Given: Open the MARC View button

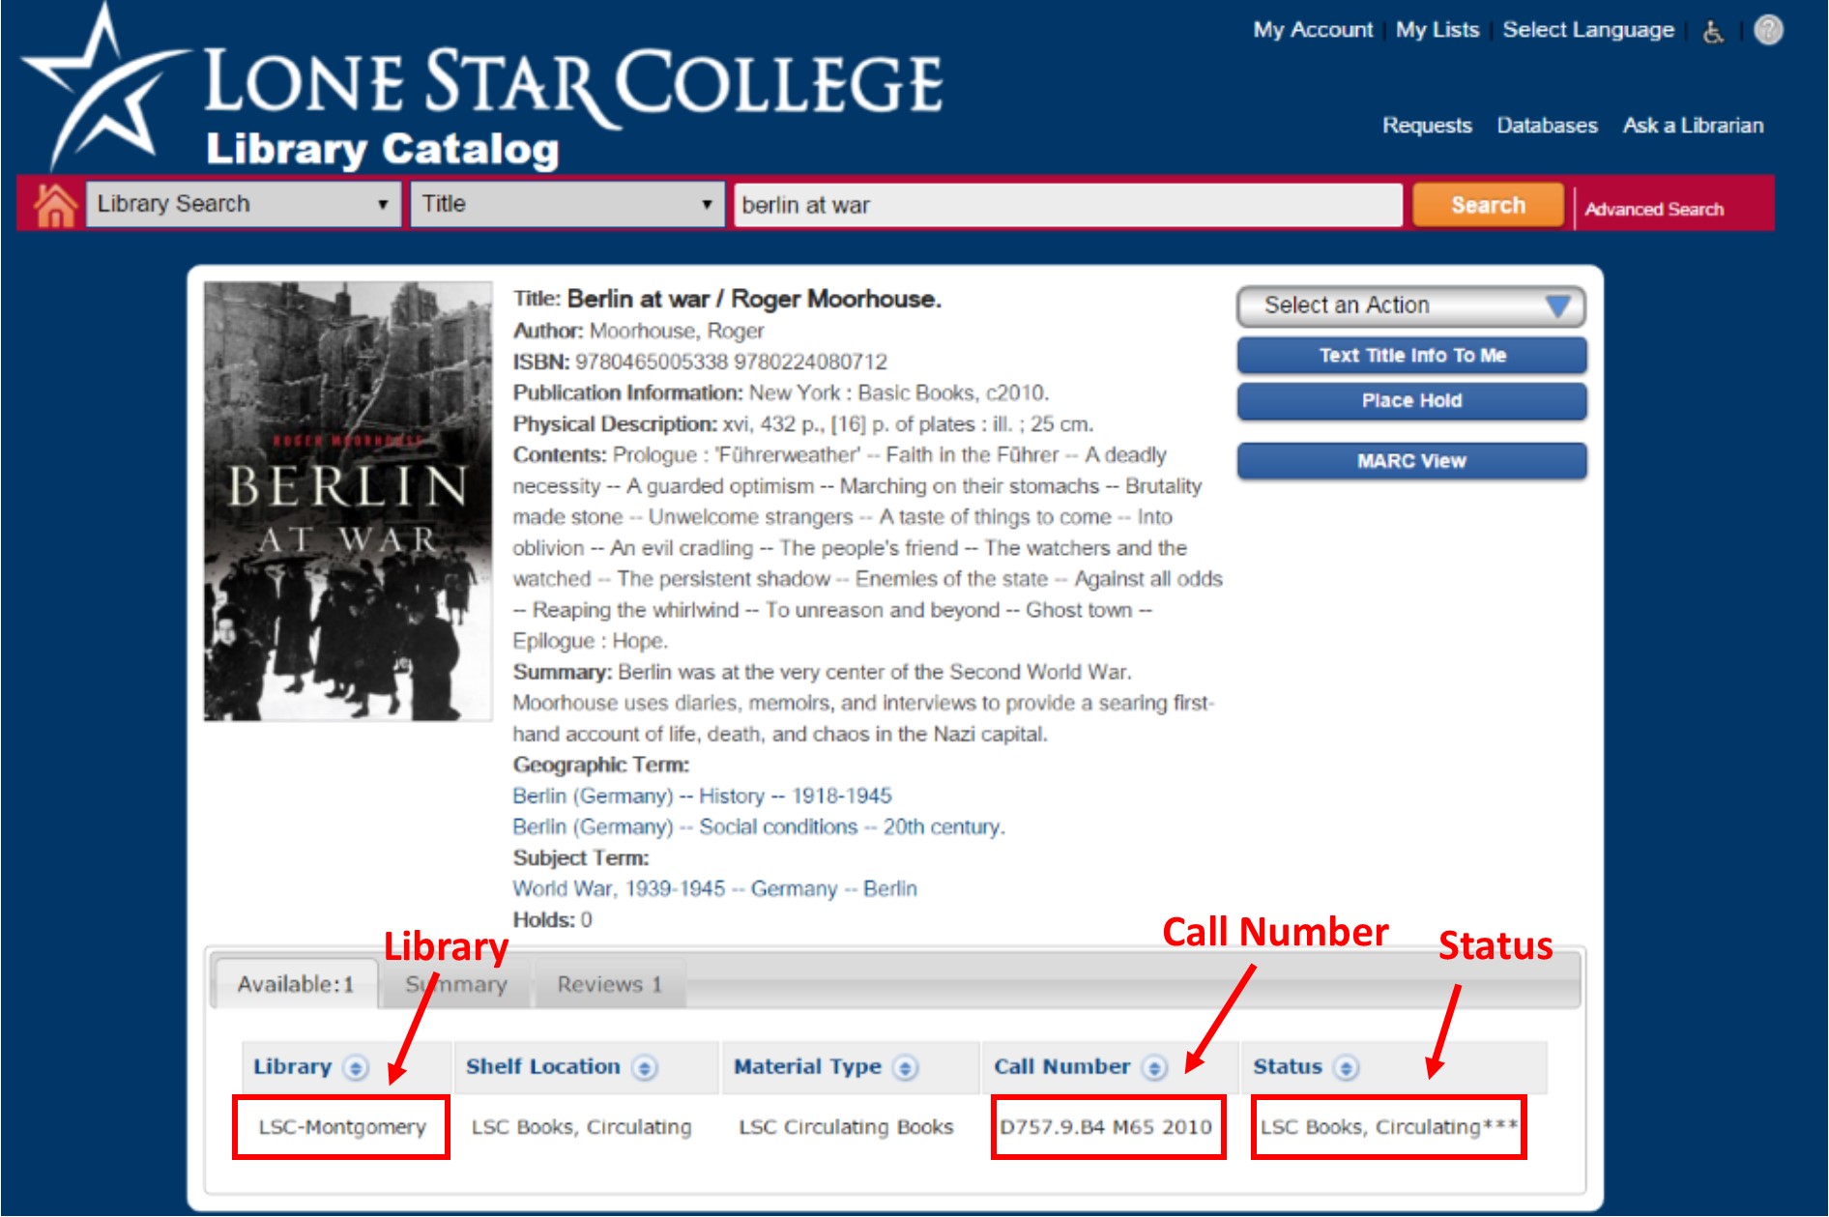Looking at the screenshot, I should (1411, 461).
